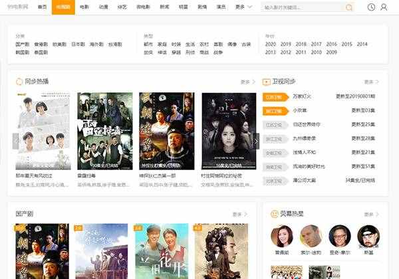
Task: Filter by category 欧美剧
Action: pos(59,45)
